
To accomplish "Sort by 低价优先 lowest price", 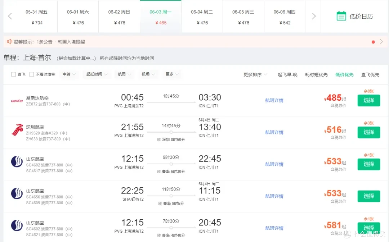I will 344,74.
